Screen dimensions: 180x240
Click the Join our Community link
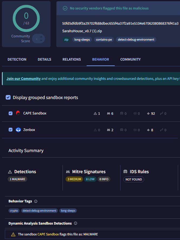[24, 79]
